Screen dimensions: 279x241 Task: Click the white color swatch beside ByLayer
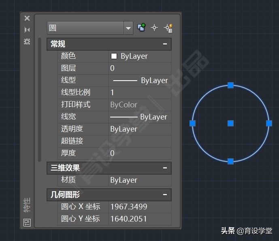114,56
